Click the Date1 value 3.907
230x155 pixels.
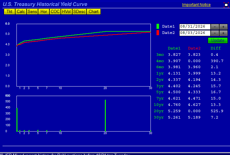(174, 61)
